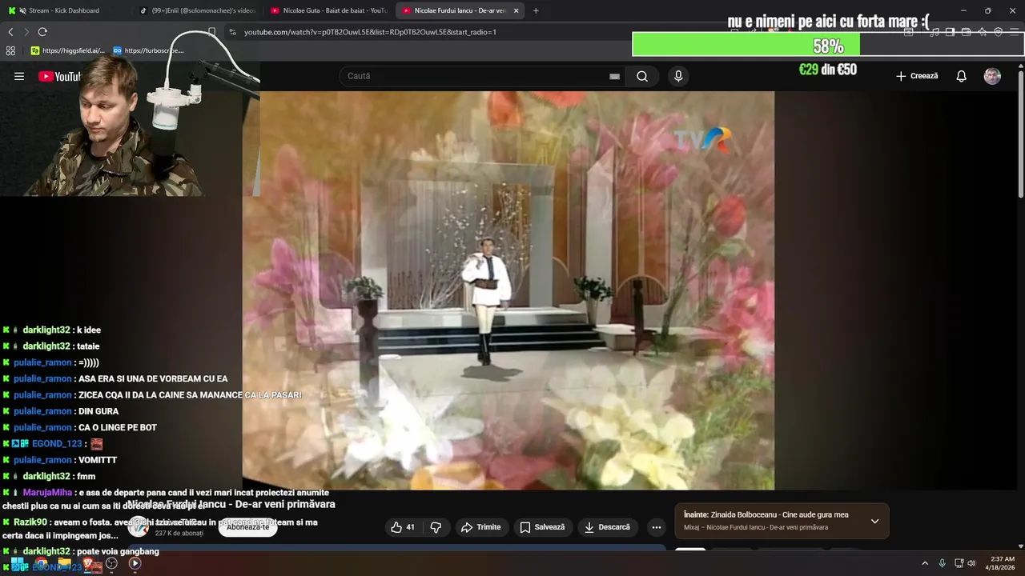
Task: Click the Creează create button
Action: pos(917,76)
